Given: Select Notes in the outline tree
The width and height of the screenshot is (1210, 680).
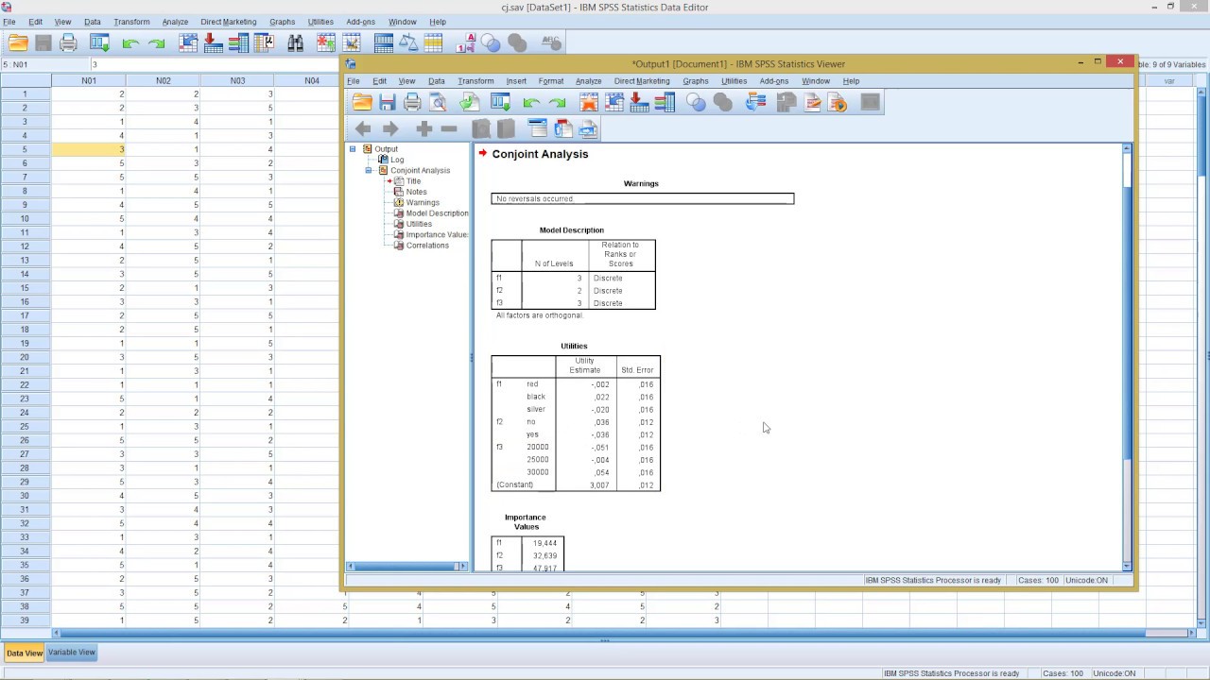Looking at the screenshot, I should point(416,192).
